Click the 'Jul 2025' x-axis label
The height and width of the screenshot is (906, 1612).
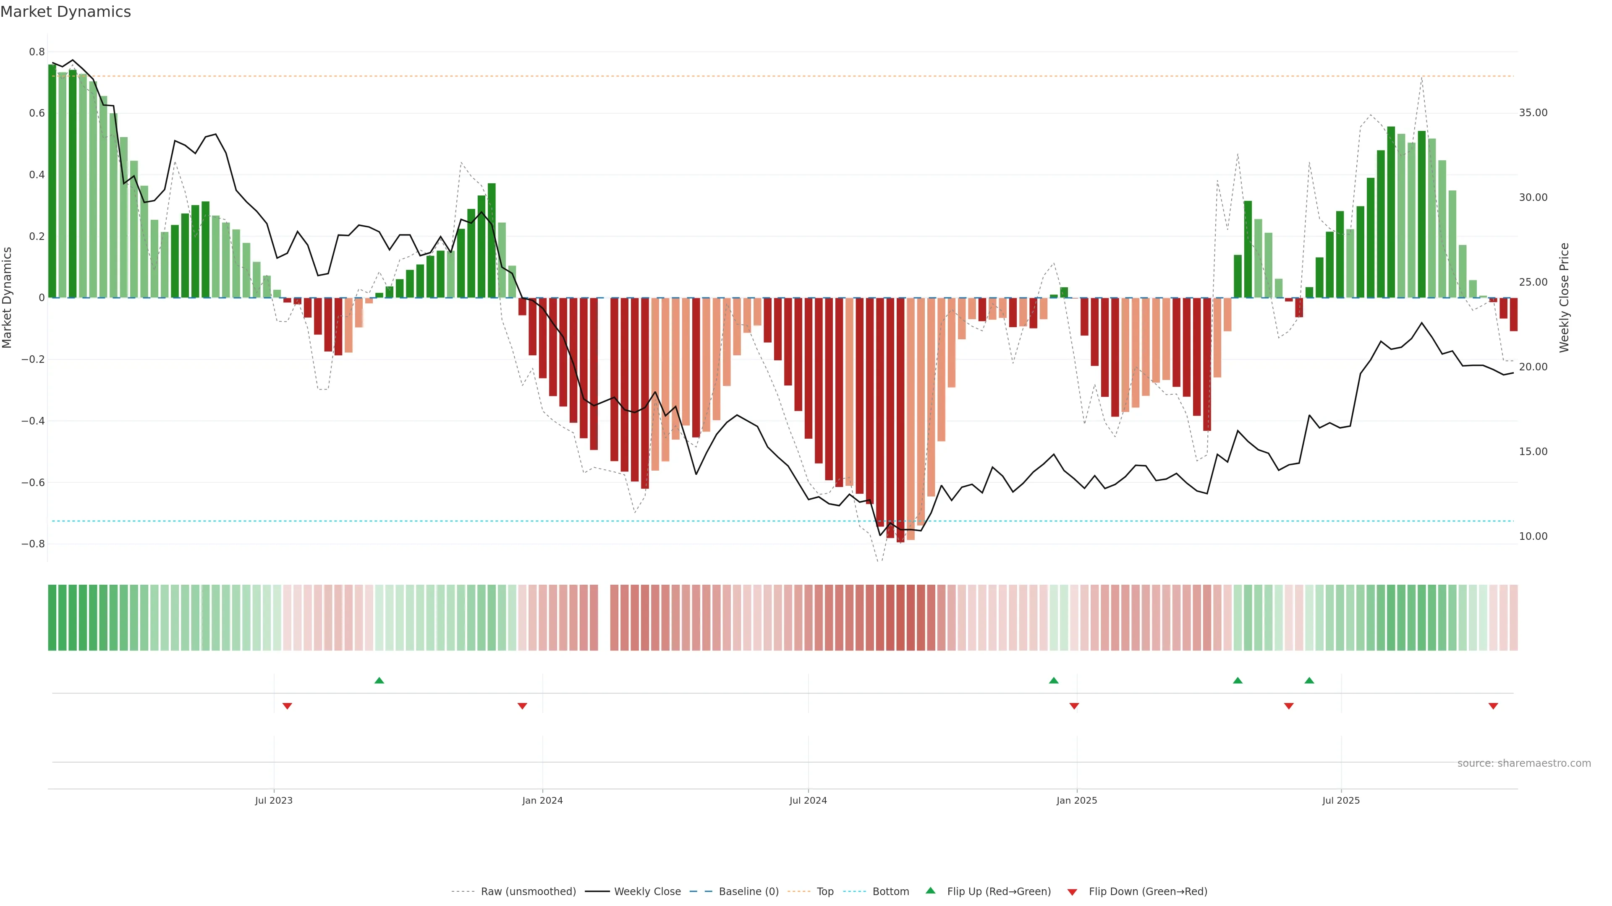tap(1341, 800)
